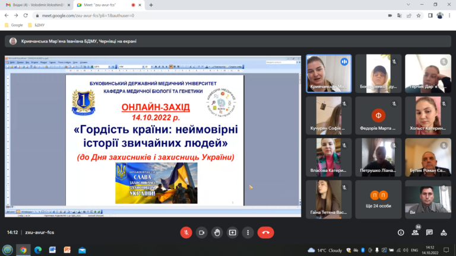Expand the 'Ще 24 особи' participants tile

378,200
